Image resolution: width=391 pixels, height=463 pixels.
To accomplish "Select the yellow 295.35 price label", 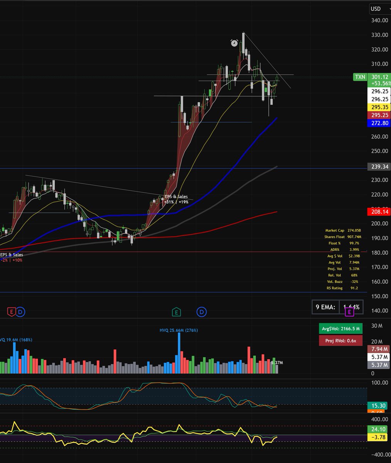I will click(x=379, y=107).
